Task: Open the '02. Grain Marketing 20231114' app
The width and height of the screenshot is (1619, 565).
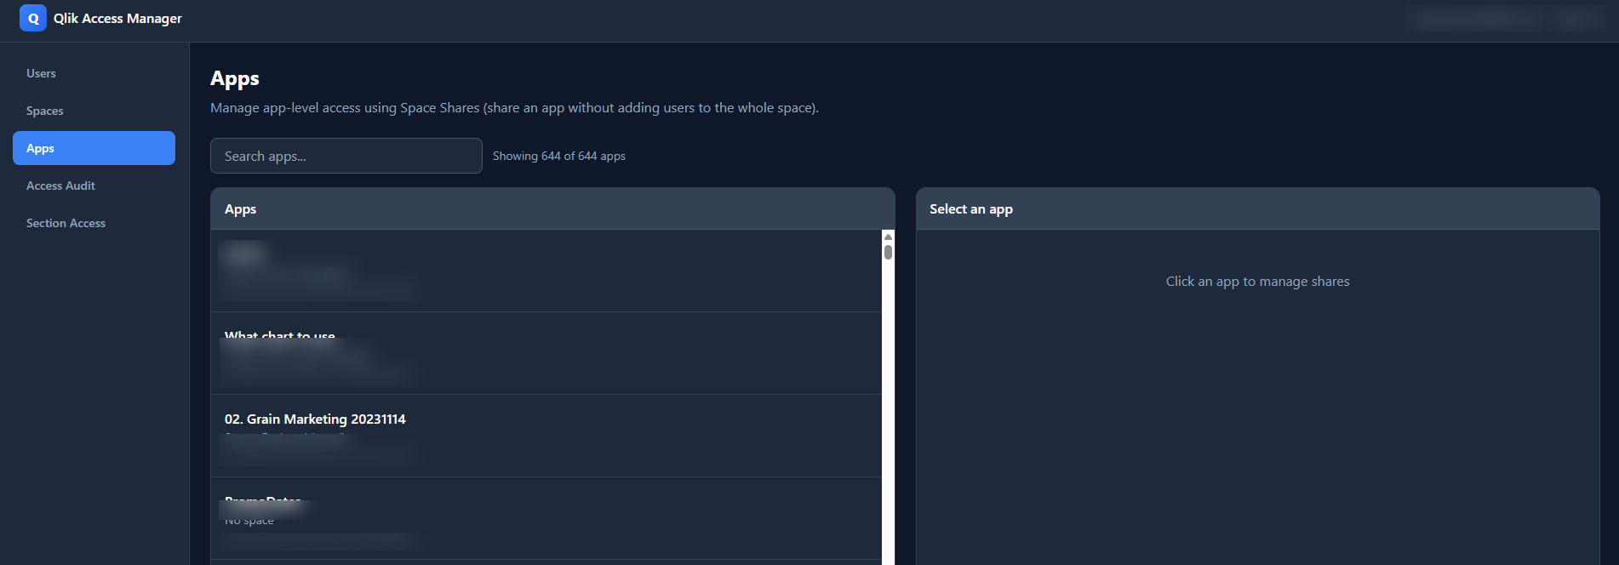Action: tap(545, 435)
